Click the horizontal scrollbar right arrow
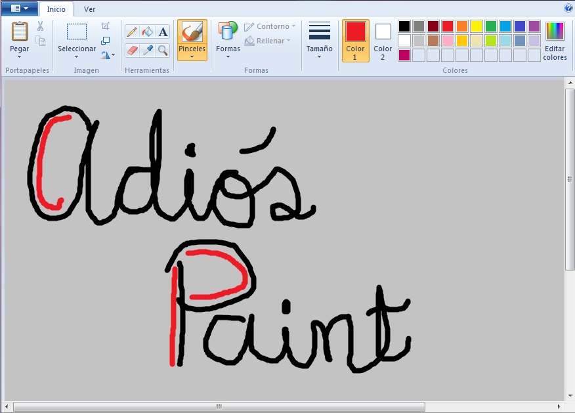 pos(559,407)
